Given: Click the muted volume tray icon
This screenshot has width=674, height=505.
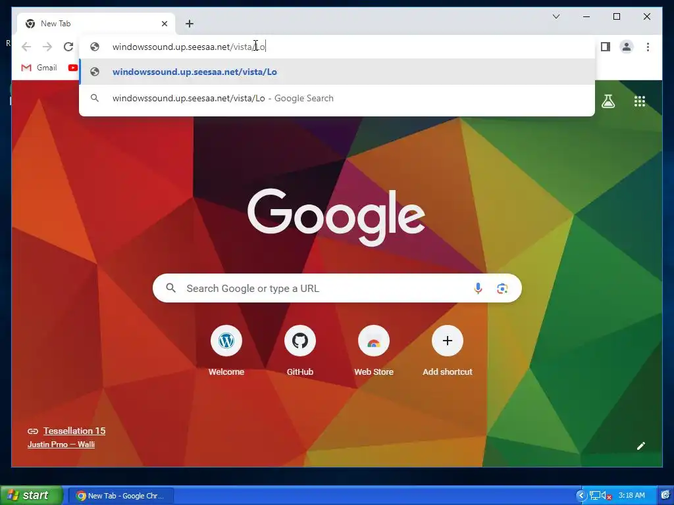Looking at the screenshot, I should pos(606,496).
